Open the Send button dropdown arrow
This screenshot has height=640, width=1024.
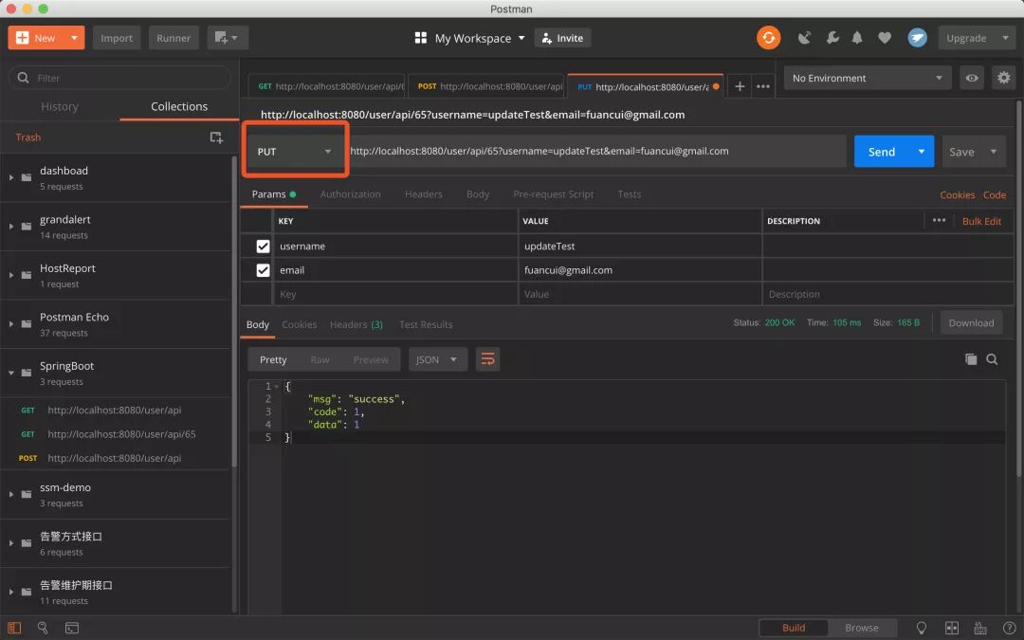[x=921, y=152]
